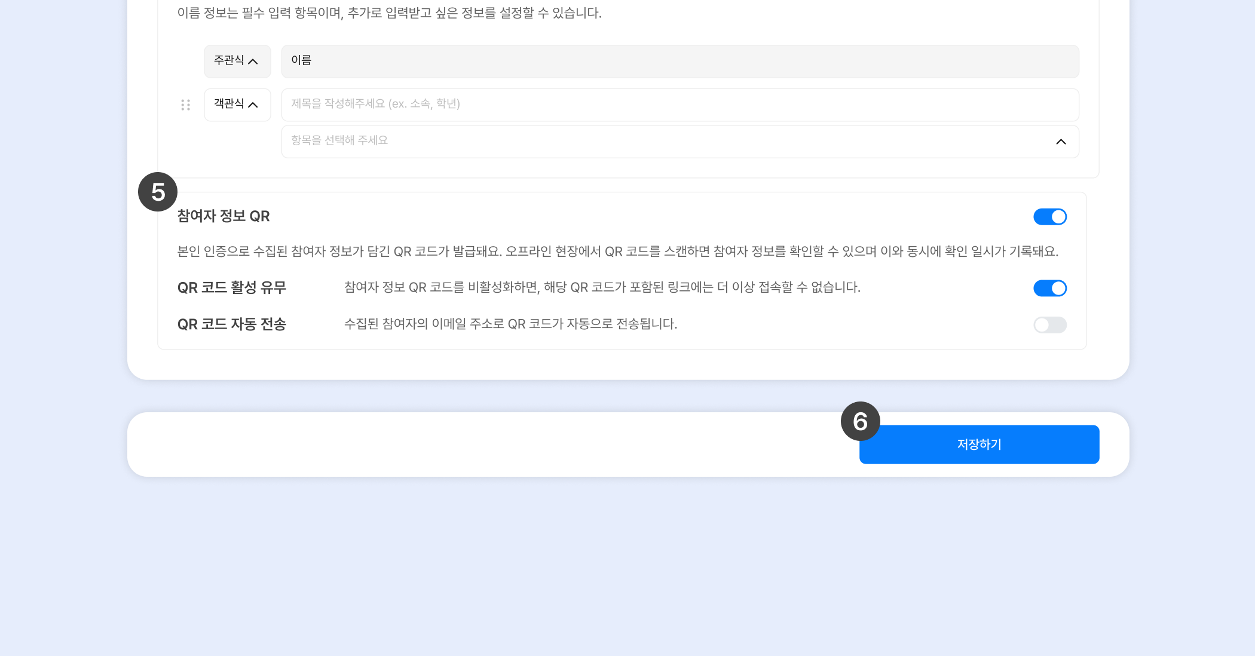Viewport: 1255px width, 656px height.
Task: Click the QR 코드 활성 유무 label
Action: click(x=232, y=288)
